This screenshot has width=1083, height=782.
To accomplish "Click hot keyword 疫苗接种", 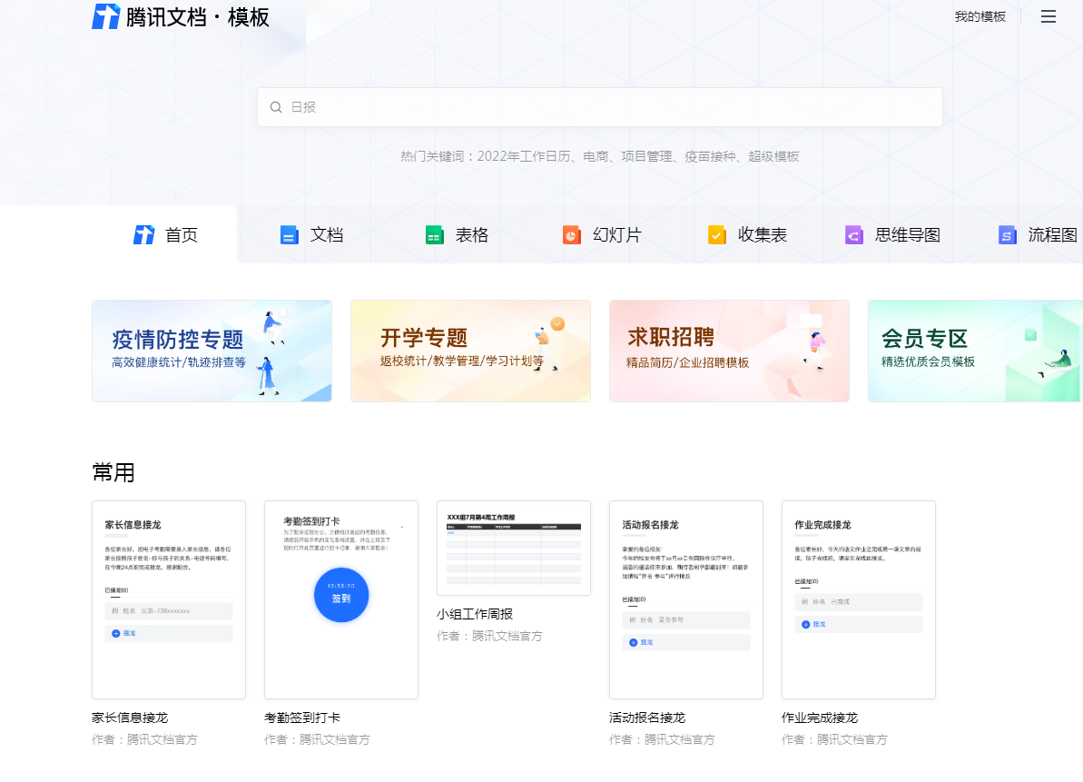I will point(710,157).
